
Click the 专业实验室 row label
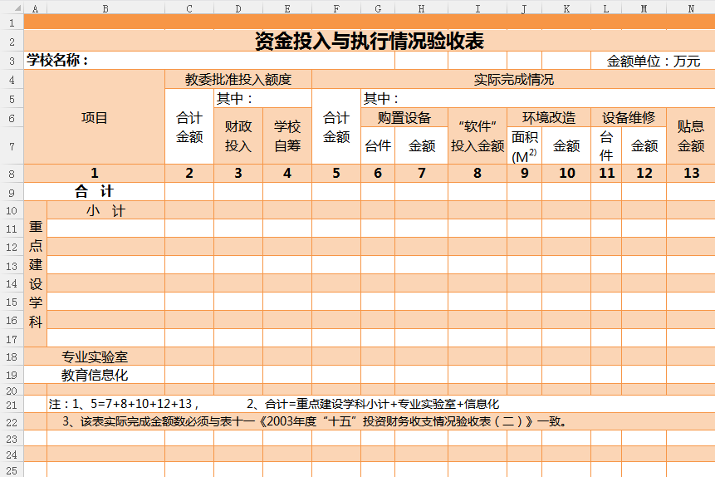pyautogui.click(x=95, y=357)
